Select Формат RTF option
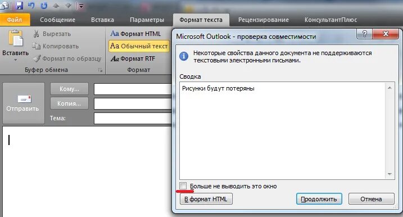 coord(133,58)
